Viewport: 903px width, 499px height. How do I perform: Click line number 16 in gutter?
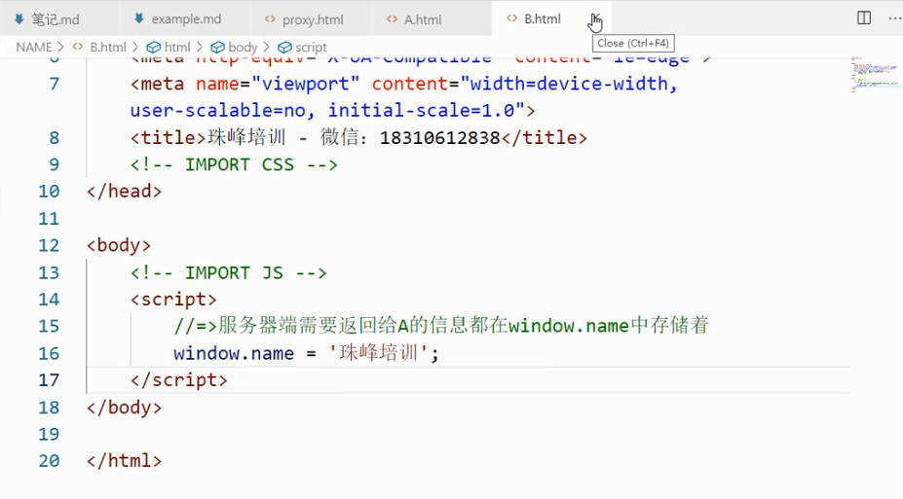pyautogui.click(x=49, y=353)
